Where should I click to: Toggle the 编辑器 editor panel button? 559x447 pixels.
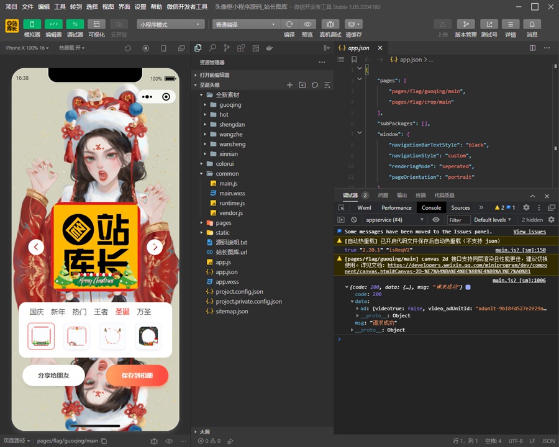click(x=53, y=24)
